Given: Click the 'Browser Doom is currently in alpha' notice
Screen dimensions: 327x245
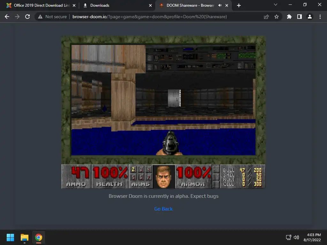Looking at the screenshot, I should pos(163,196).
